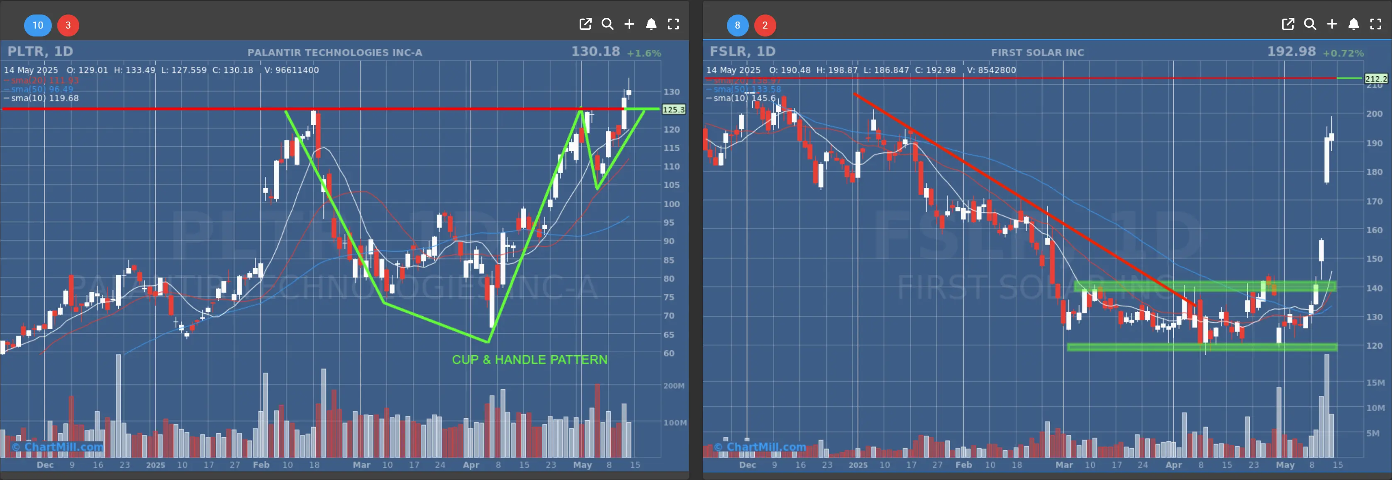Open FSLR chart in new window icon
1392x480 pixels.
pos(1288,24)
